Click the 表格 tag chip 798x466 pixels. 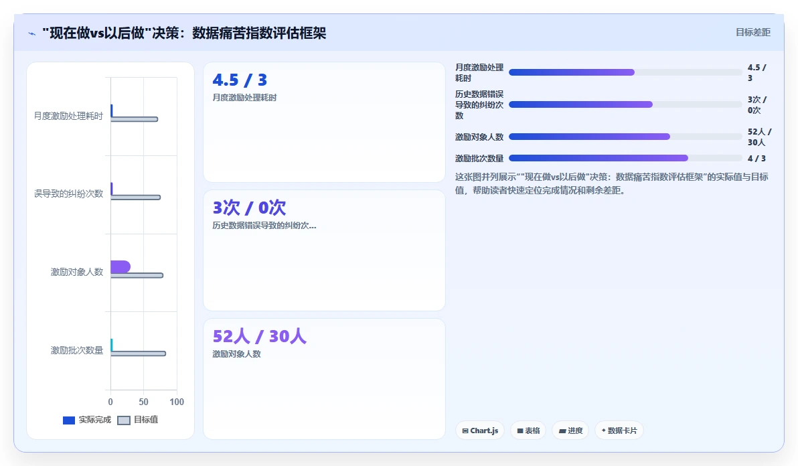(x=528, y=431)
